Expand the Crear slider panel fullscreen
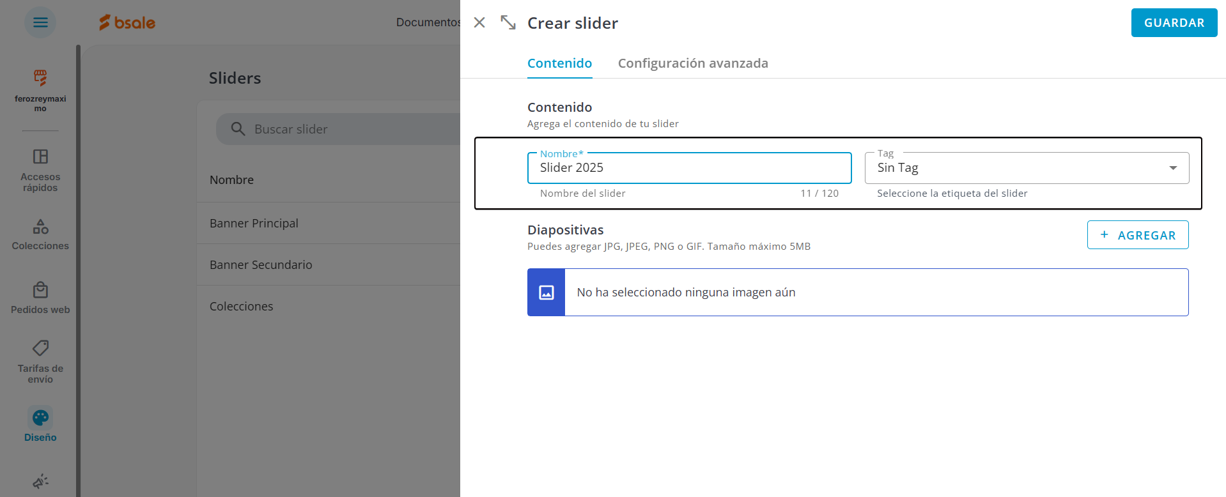 click(x=508, y=22)
